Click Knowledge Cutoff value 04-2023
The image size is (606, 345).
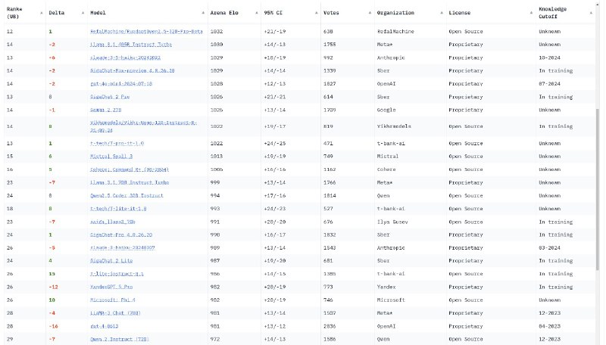(549, 326)
